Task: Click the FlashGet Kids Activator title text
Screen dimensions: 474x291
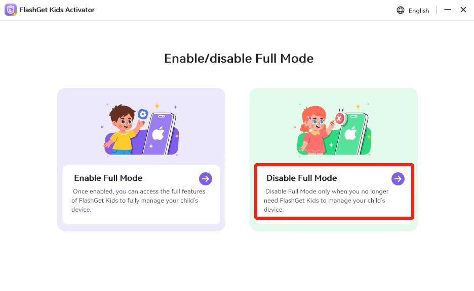Action: [x=56, y=10]
